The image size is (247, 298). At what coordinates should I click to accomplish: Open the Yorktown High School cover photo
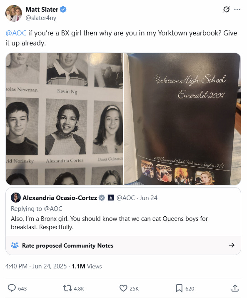182,119
